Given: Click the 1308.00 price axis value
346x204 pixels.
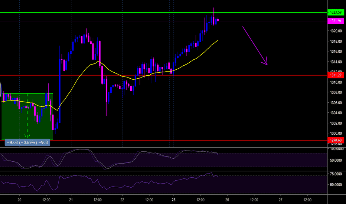Looking at the screenshot, I should point(336,92).
